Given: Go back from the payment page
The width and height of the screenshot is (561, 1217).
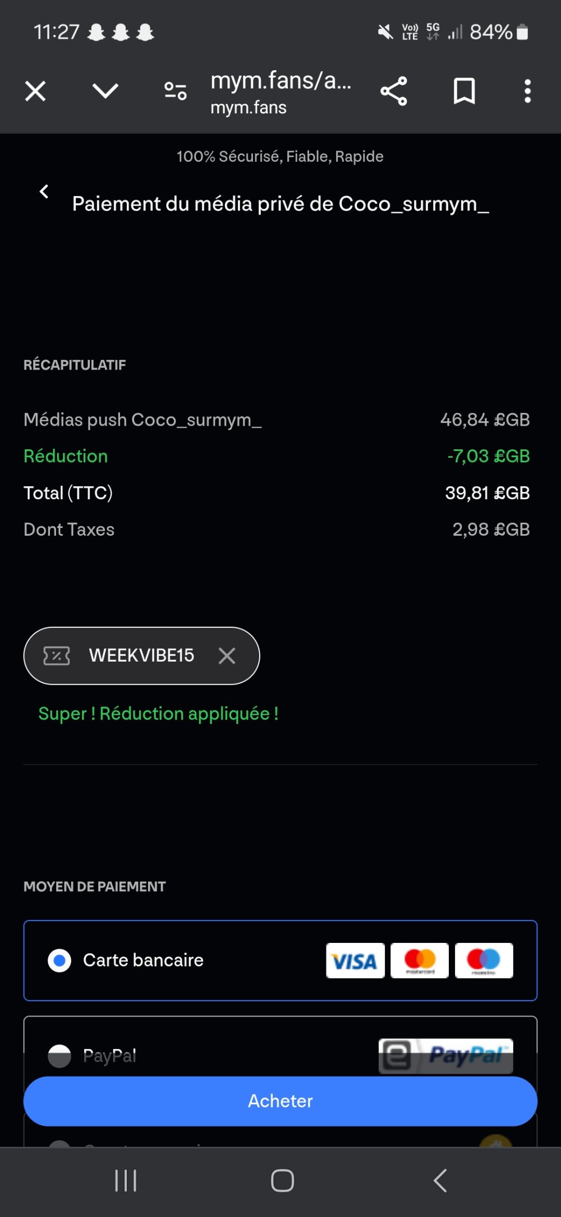Looking at the screenshot, I should tap(44, 192).
